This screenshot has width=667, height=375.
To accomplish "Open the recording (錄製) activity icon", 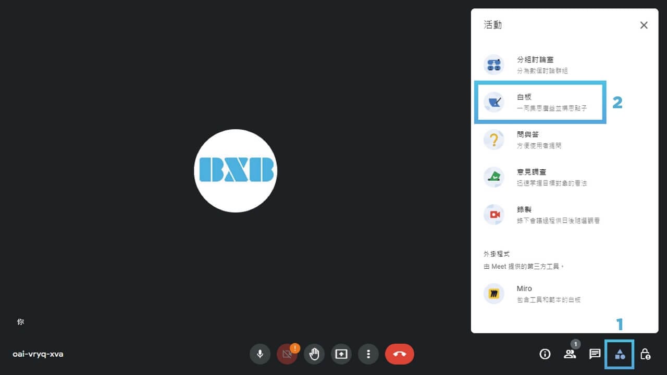I will point(494,215).
